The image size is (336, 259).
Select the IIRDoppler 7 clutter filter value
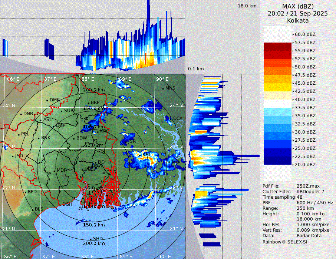click(310, 191)
